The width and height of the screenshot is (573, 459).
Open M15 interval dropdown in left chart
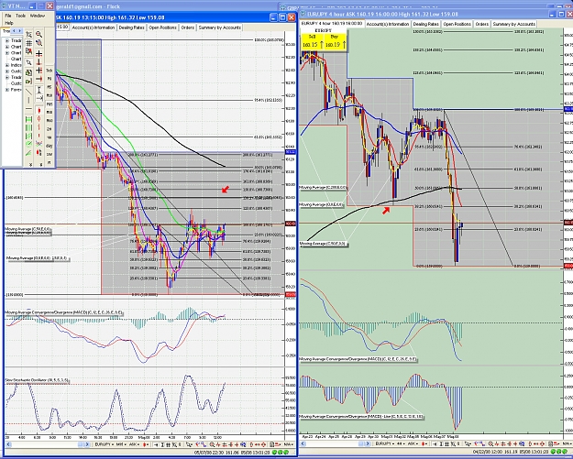point(122,444)
